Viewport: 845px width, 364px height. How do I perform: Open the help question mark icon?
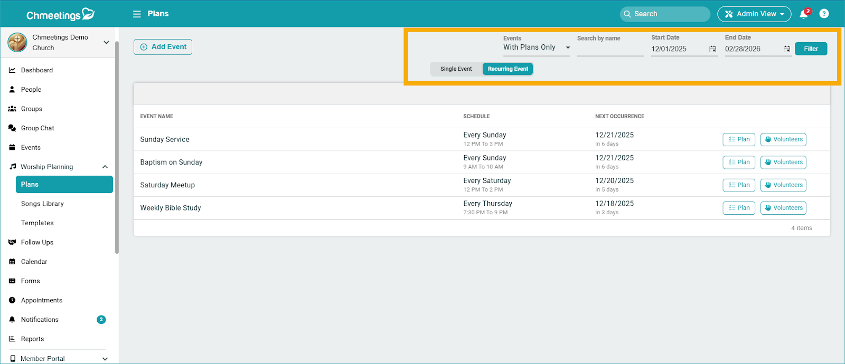[824, 14]
